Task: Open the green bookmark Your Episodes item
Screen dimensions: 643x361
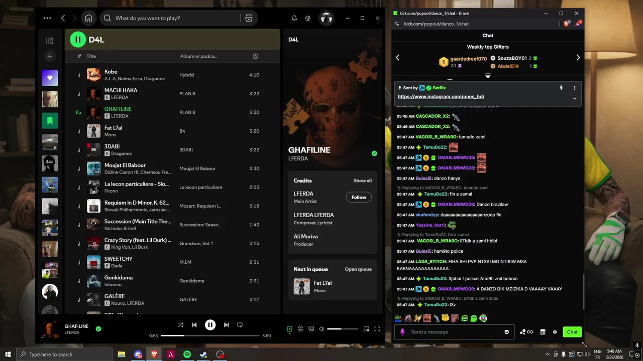Action: 50,120
